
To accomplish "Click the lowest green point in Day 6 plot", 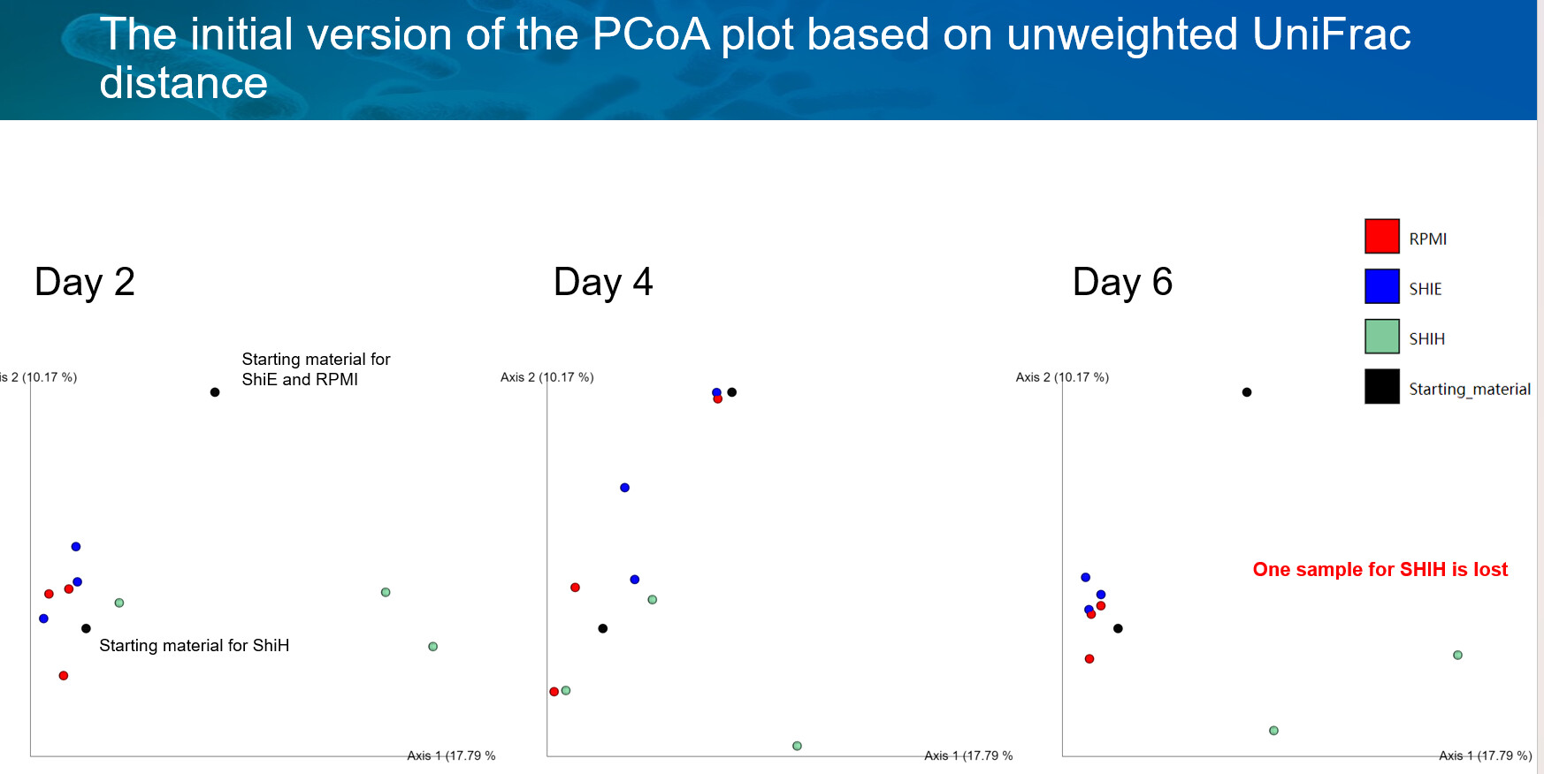I will [x=1273, y=731].
